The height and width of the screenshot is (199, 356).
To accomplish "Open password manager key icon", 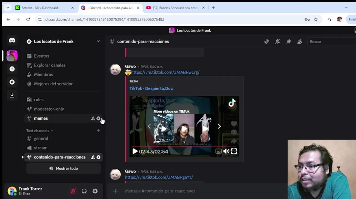I will [307, 19].
